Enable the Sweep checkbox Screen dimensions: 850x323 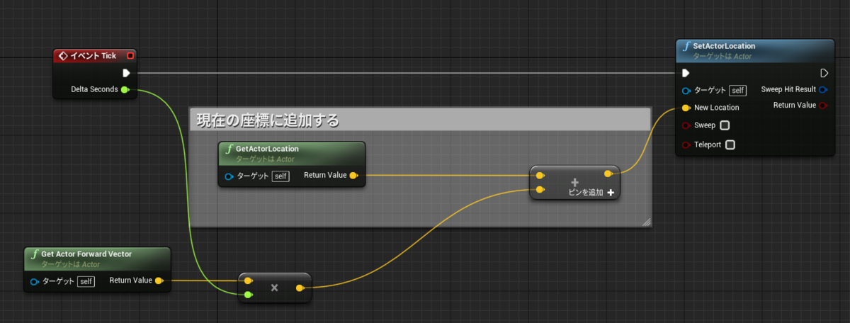tap(725, 125)
